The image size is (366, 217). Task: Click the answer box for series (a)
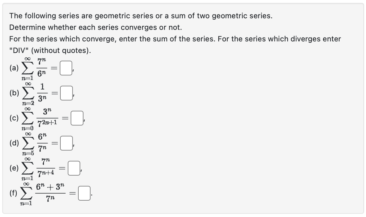click(x=66, y=68)
